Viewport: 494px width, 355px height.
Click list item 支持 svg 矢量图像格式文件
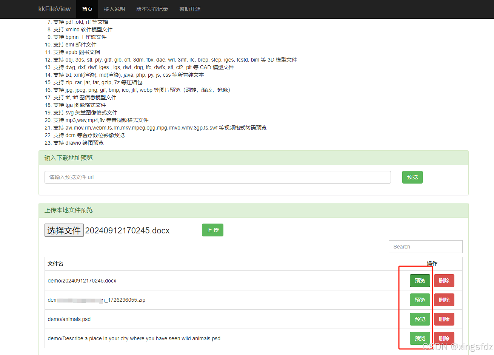click(x=85, y=113)
